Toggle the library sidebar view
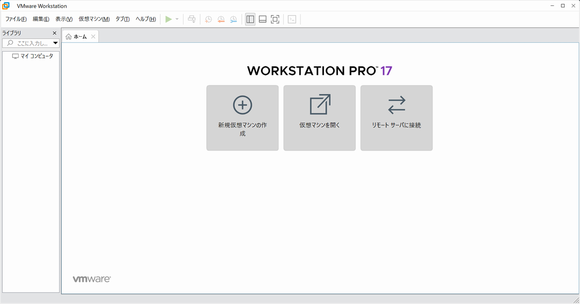Viewport: 580px width, 304px height. [250, 19]
